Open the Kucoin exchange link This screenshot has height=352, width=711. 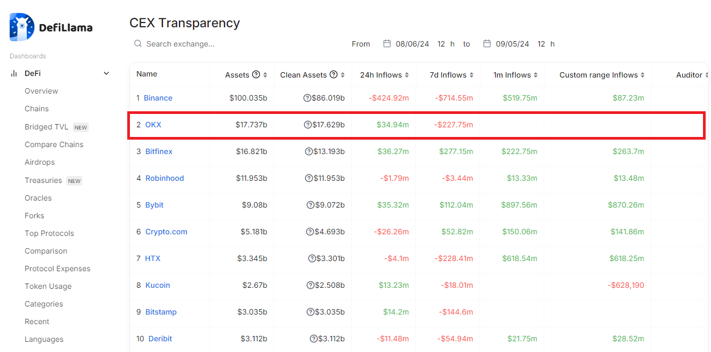click(158, 285)
